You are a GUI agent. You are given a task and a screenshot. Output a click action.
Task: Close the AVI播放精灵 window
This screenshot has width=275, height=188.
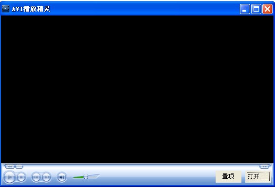267,9
